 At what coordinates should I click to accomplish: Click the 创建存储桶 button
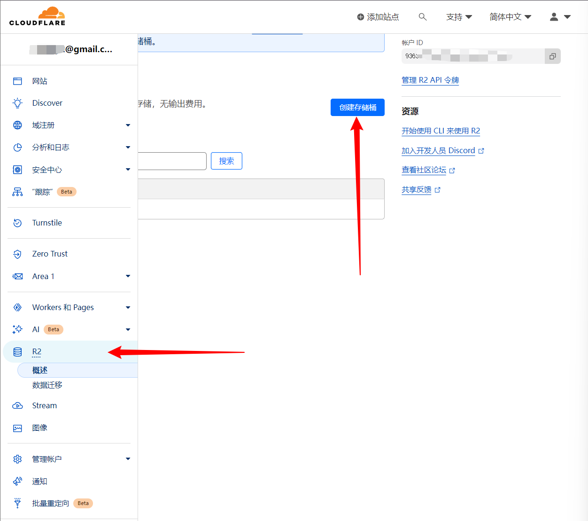357,108
